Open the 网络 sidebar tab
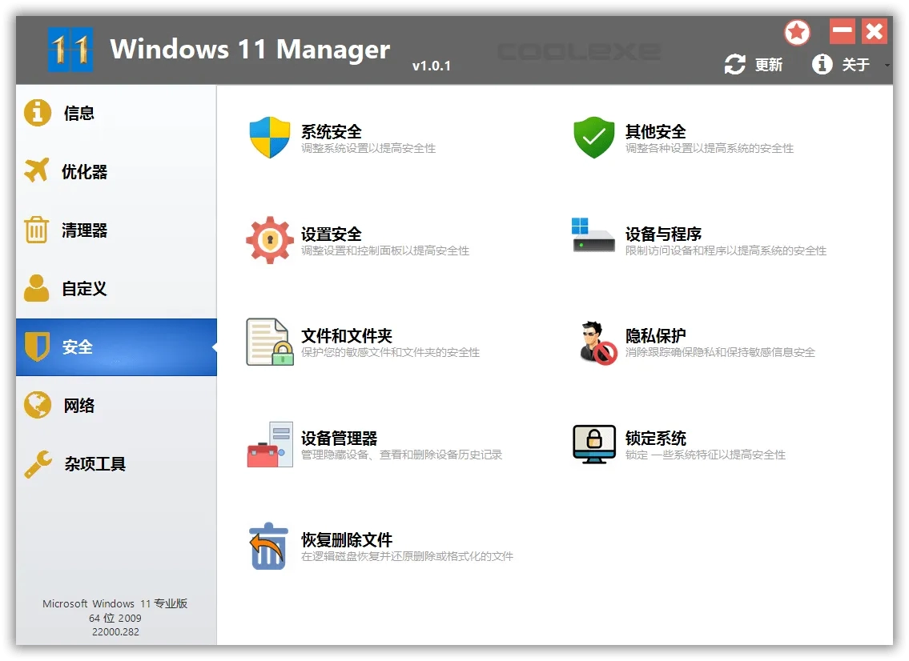 pyautogui.click(x=116, y=406)
